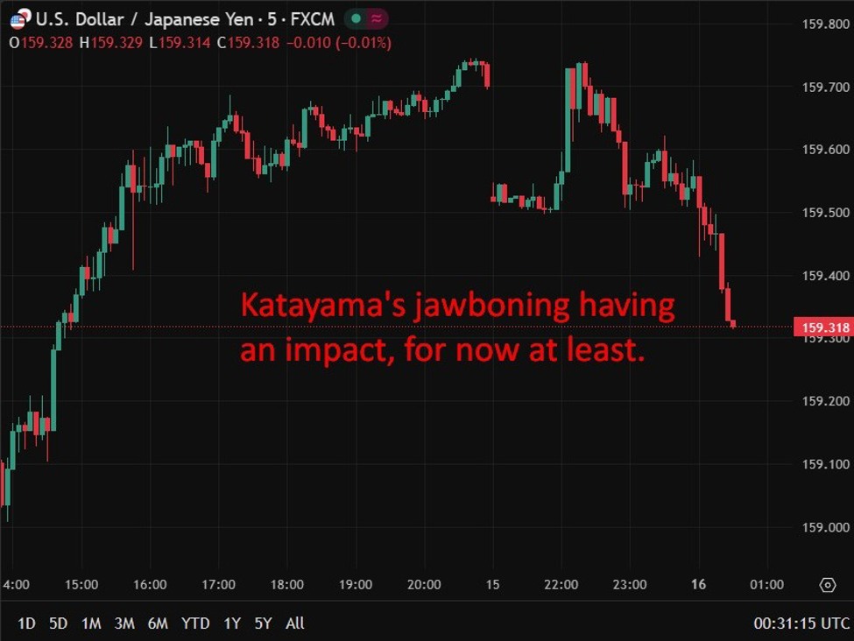Switch to the 1D tab
Image resolution: width=854 pixels, height=641 pixels.
click(26, 623)
